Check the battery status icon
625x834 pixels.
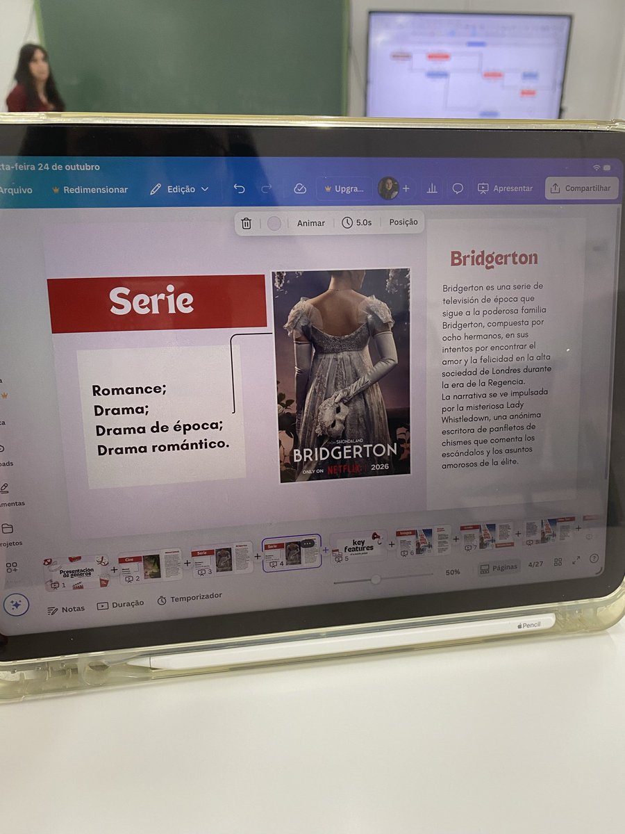pos(608,168)
